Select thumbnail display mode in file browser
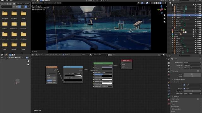The image size is (202, 113). pos(20,7)
